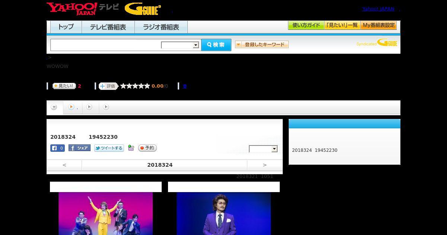
Task: Select the orange play-arrow tab
Action: tap(71, 107)
